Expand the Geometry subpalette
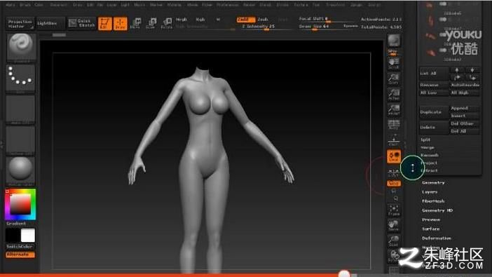The height and width of the screenshot is (277, 492). click(433, 182)
